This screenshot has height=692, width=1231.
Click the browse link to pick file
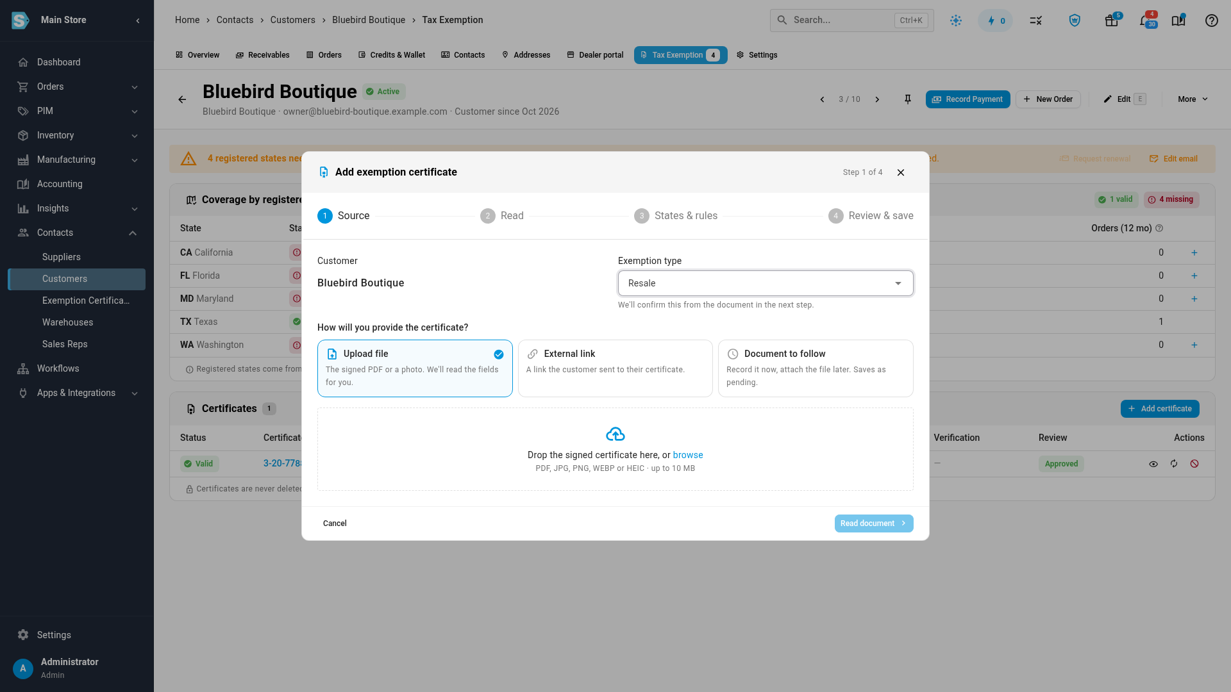tap(688, 455)
